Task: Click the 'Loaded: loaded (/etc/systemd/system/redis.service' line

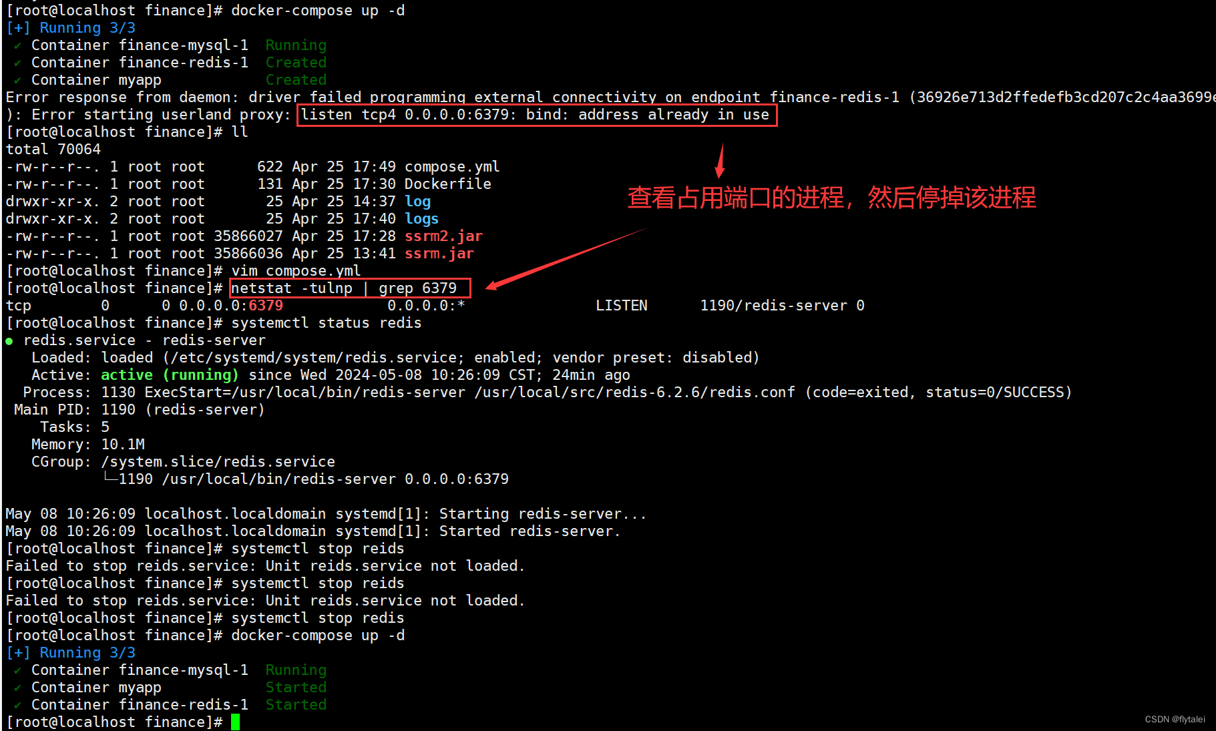Action: click(x=395, y=358)
